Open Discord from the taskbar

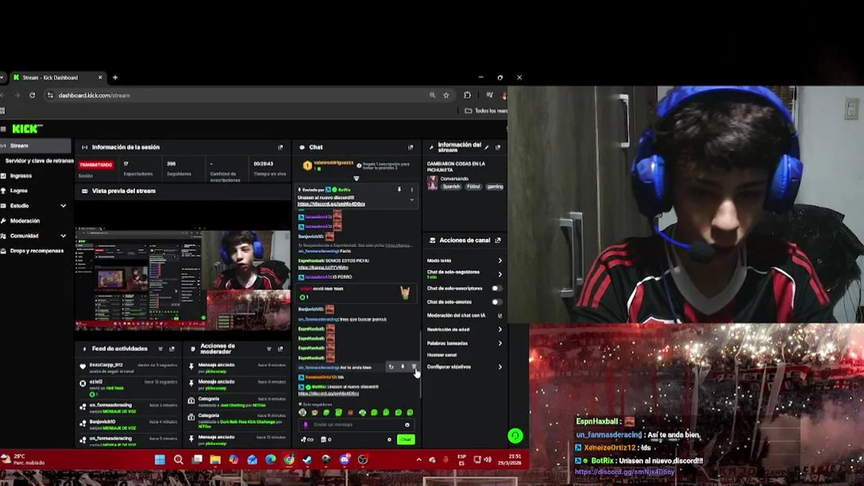(344, 460)
